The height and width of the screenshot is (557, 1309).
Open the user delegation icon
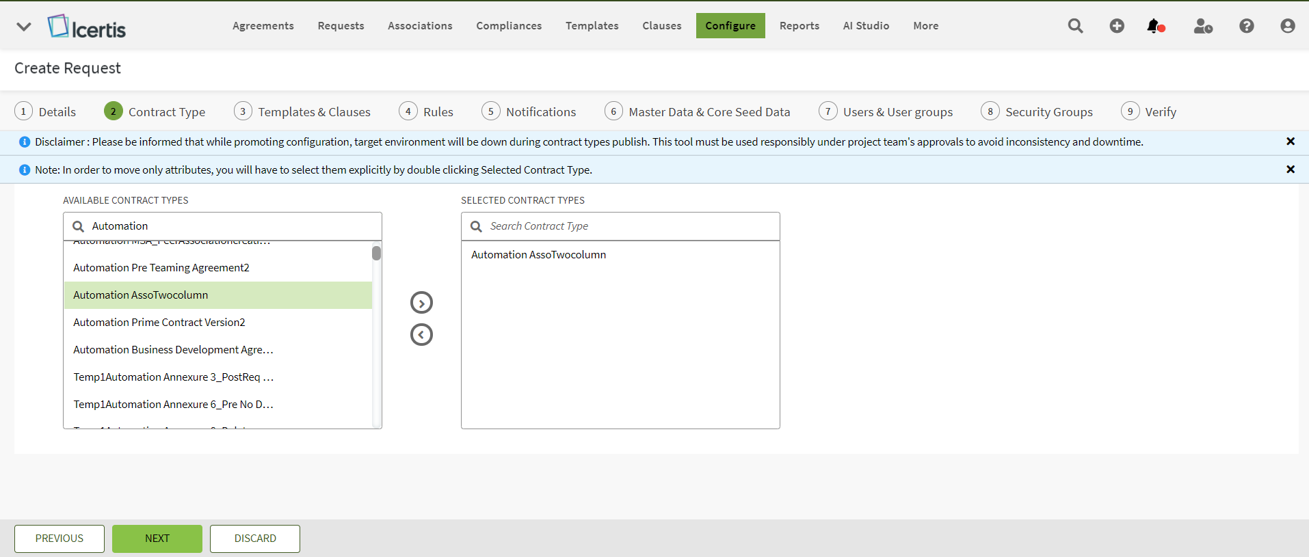point(1203,26)
